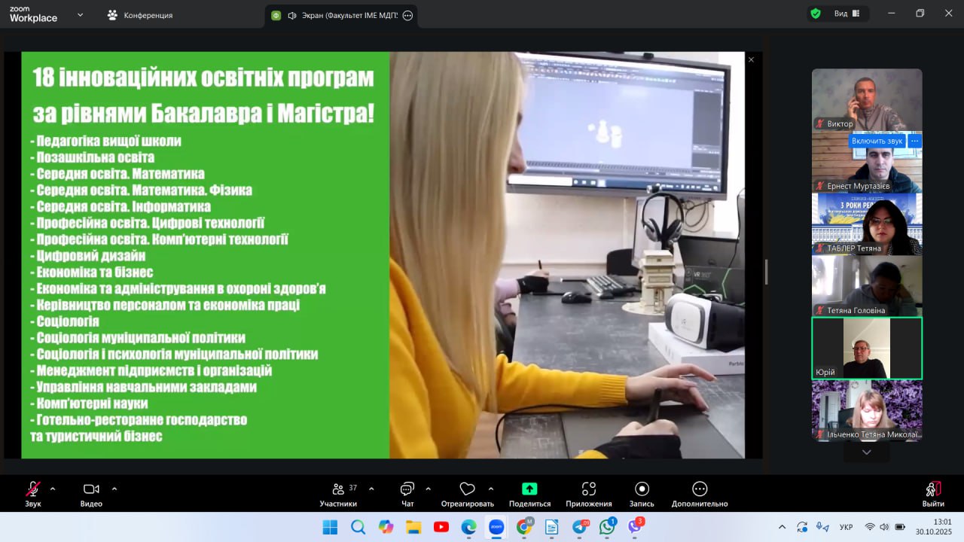Expand the audio options arrow beside Звук
This screenshot has width=964, height=542.
[53, 489]
